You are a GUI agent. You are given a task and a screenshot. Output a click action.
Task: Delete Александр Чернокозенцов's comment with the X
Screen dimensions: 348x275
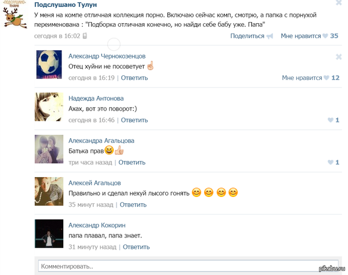[339, 57]
